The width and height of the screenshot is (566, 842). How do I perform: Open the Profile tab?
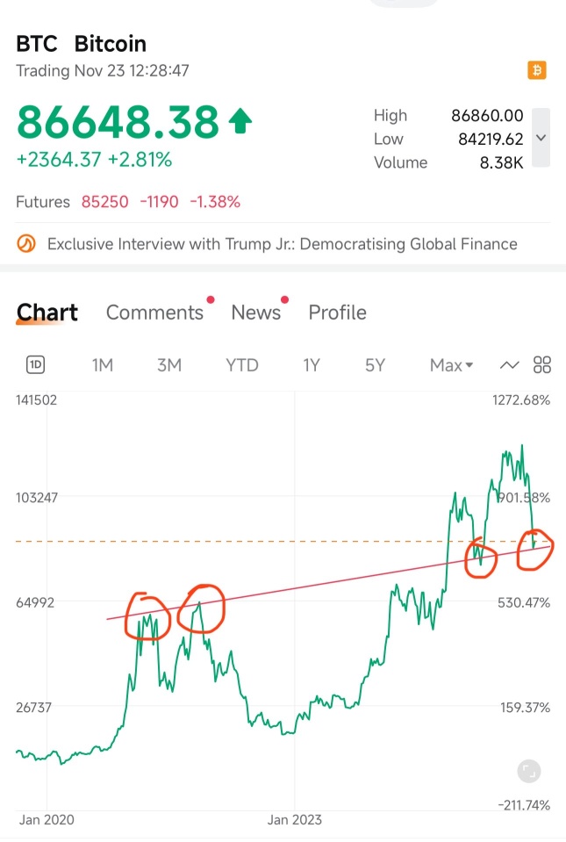(x=338, y=313)
